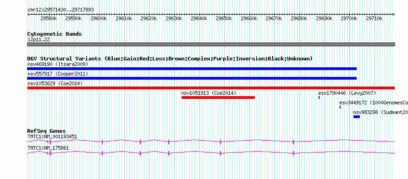Select the blue nsv469190 gain bar
Screen dimensions: 408x179
pos(192,69)
